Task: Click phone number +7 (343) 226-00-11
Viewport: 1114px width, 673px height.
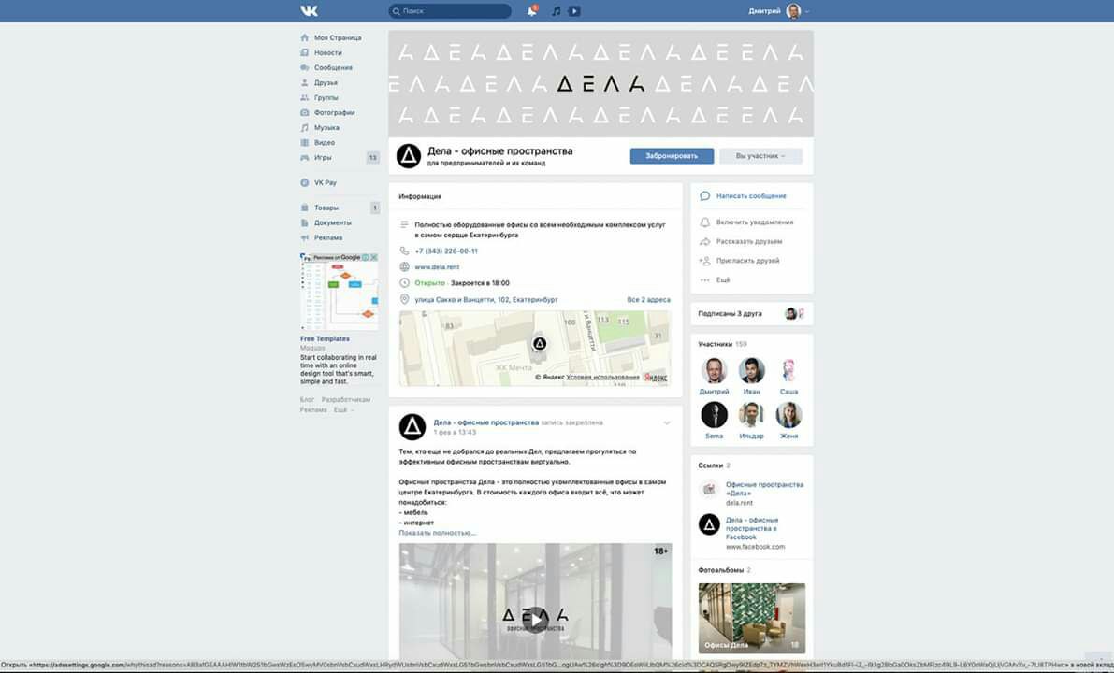Action: tap(446, 251)
